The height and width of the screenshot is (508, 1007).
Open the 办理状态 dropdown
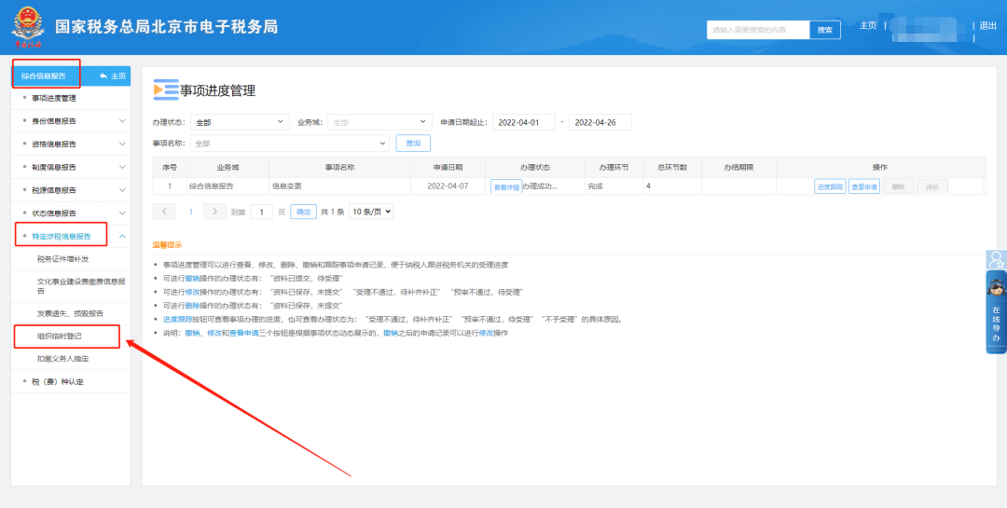tap(241, 122)
